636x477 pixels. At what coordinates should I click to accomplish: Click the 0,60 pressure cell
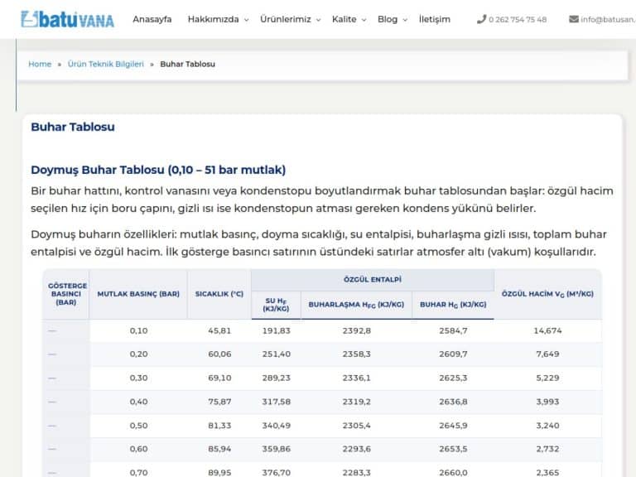tap(138, 449)
